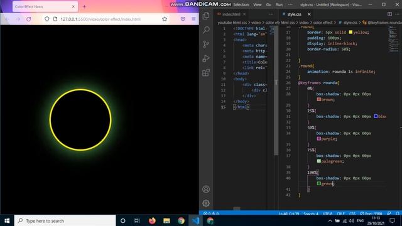Close the style.css editor tab

point(309,14)
